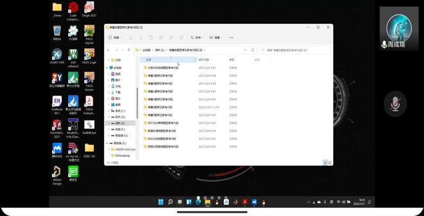Viewport: 424px width, 216px height.
Task: Open the 查看 (View) dropdown
Action: pyautogui.click(x=216, y=38)
